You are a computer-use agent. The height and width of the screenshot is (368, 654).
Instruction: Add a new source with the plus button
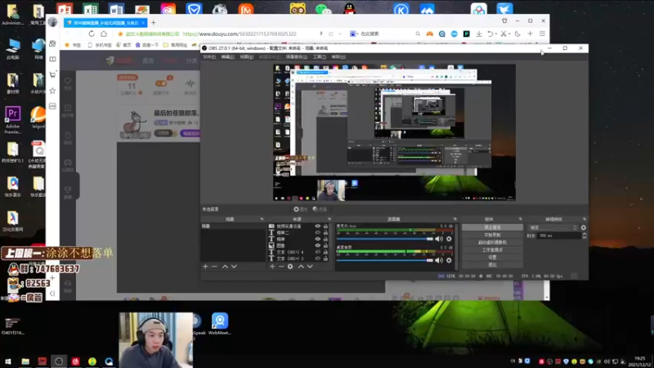tap(272, 267)
